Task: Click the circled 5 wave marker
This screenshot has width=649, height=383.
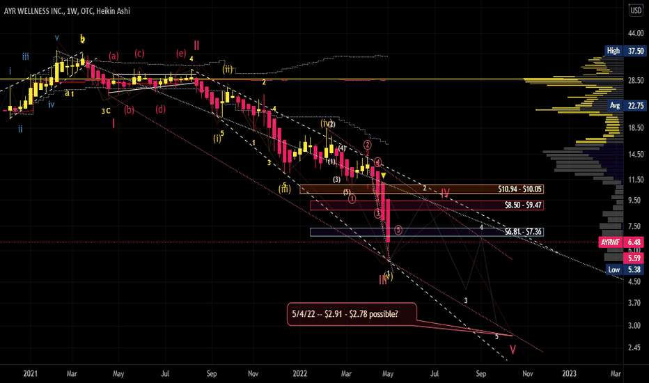Action: tap(398, 230)
